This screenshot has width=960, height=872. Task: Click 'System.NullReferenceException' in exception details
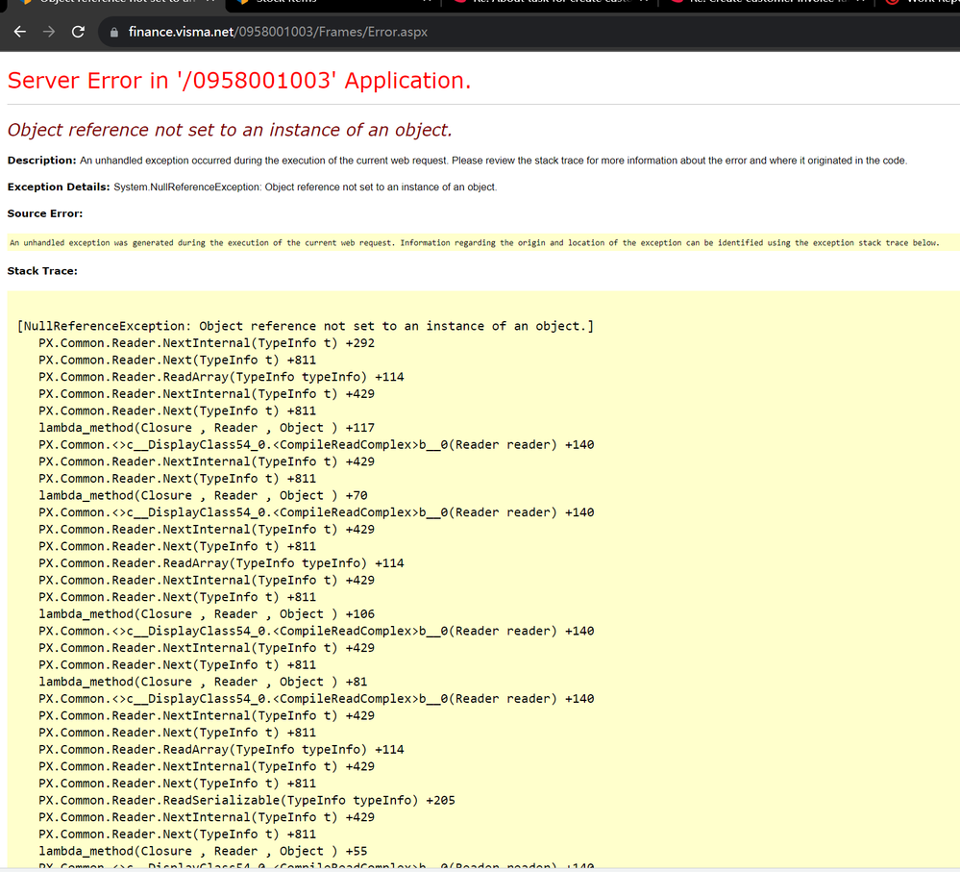click(x=186, y=187)
